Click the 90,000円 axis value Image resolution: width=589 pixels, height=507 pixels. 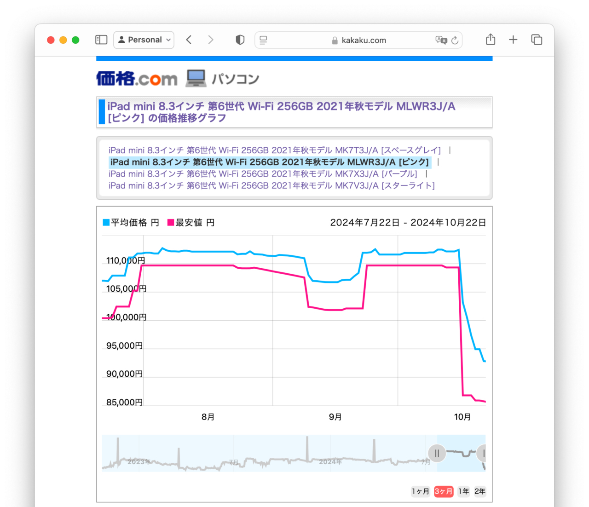(124, 374)
